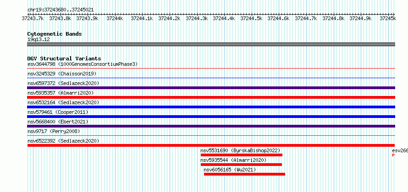Click the blue bar under nsv6532164

tap(211, 107)
